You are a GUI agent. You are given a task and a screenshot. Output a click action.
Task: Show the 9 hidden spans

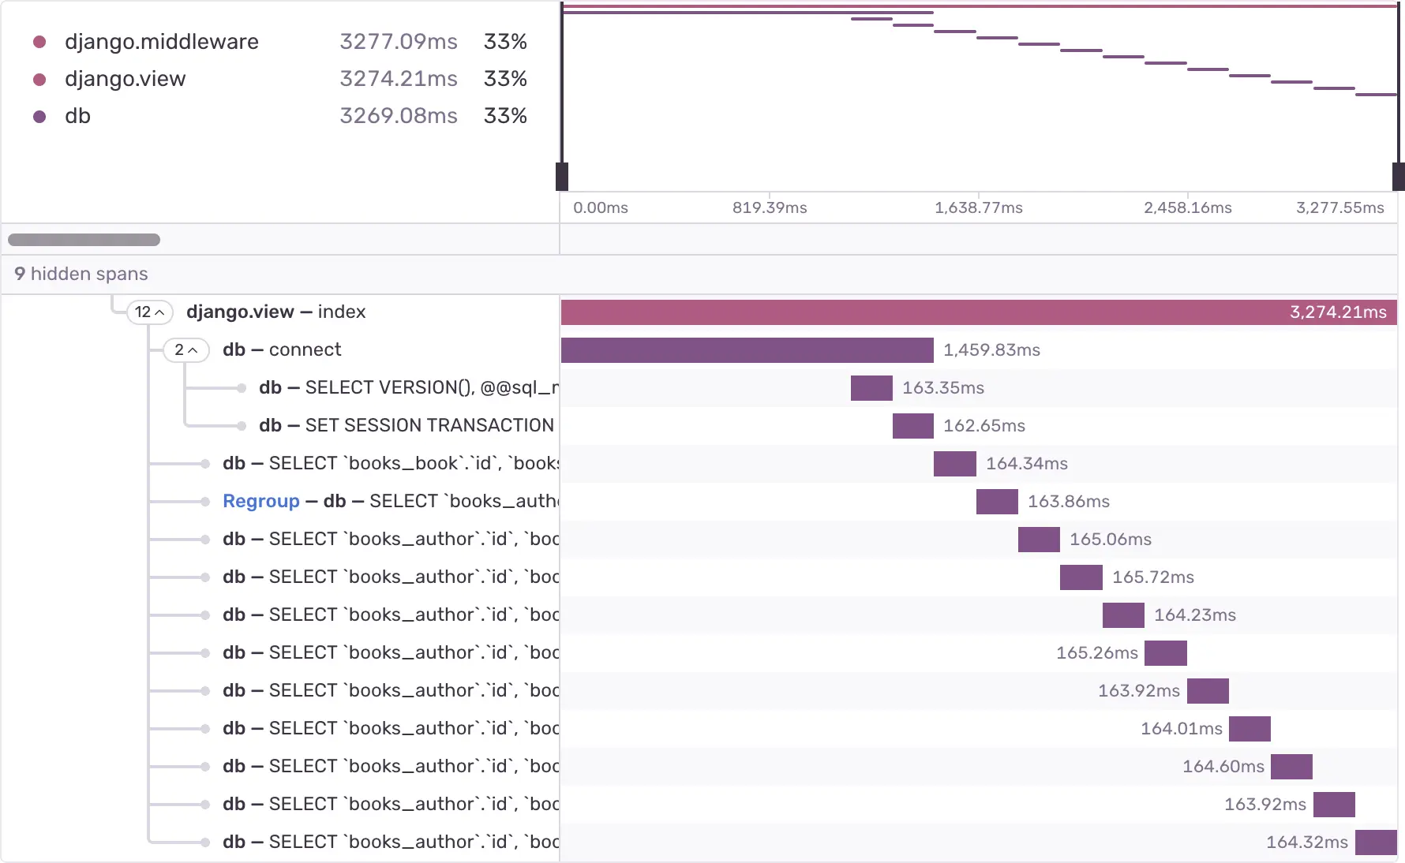click(x=81, y=275)
